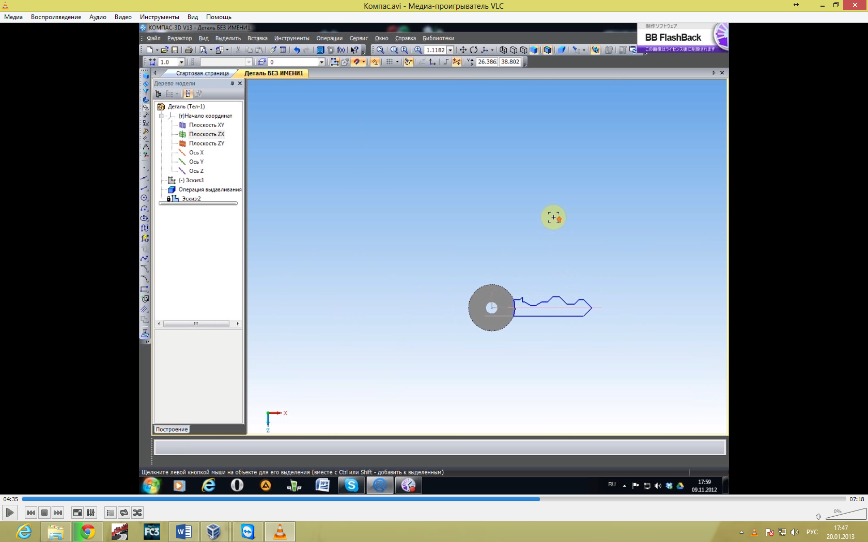Open the layer number 0 dropdown
Viewport: 868px width, 542px height.
point(321,62)
